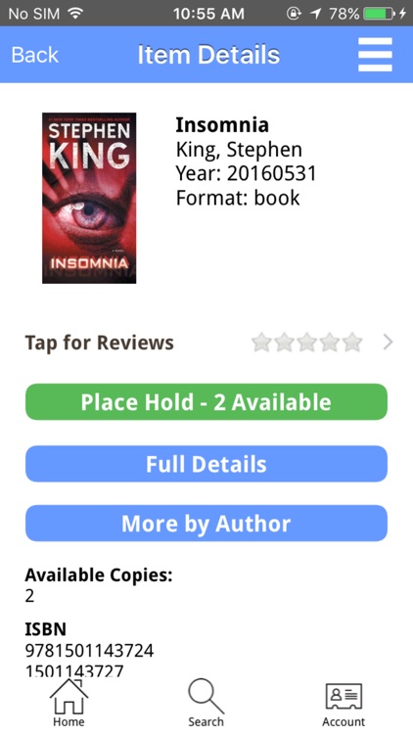Tap the first rating star
Screen dimensions: 413x734
(x=261, y=343)
